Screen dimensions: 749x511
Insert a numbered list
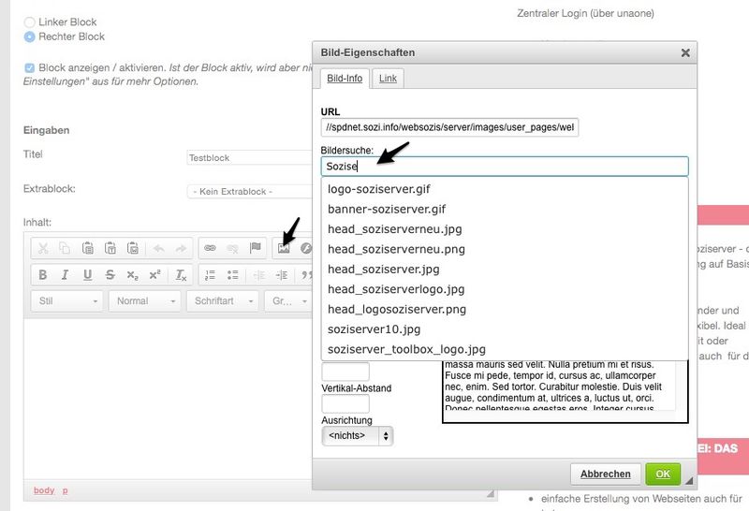point(210,275)
